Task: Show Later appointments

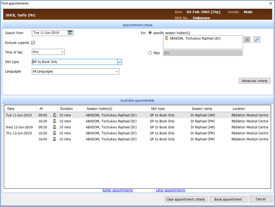Action: pos(171,190)
